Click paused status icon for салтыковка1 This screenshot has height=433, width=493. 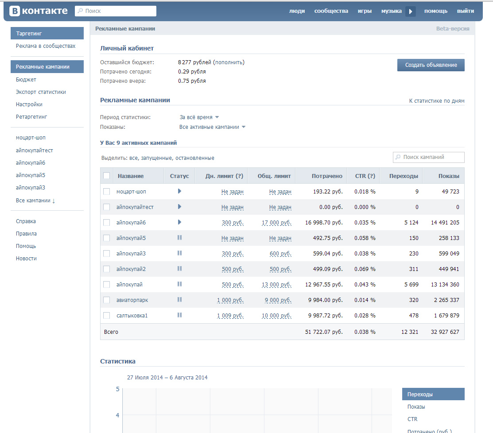179,315
